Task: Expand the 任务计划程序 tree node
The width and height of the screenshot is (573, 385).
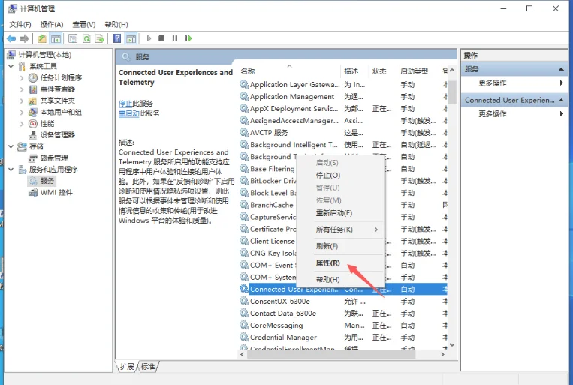Action: [21, 78]
